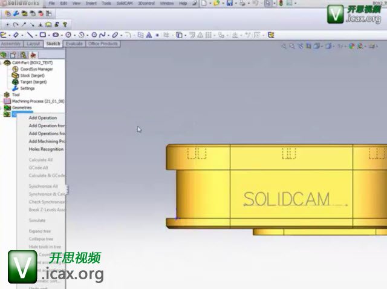Open the SolidCAM menu
The image size is (387, 289).
coord(125,4)
